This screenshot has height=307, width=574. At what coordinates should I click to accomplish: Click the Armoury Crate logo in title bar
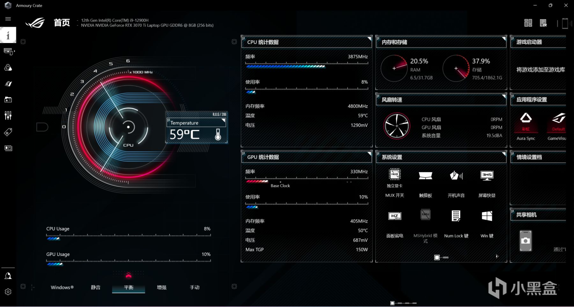tap(8, 5)
